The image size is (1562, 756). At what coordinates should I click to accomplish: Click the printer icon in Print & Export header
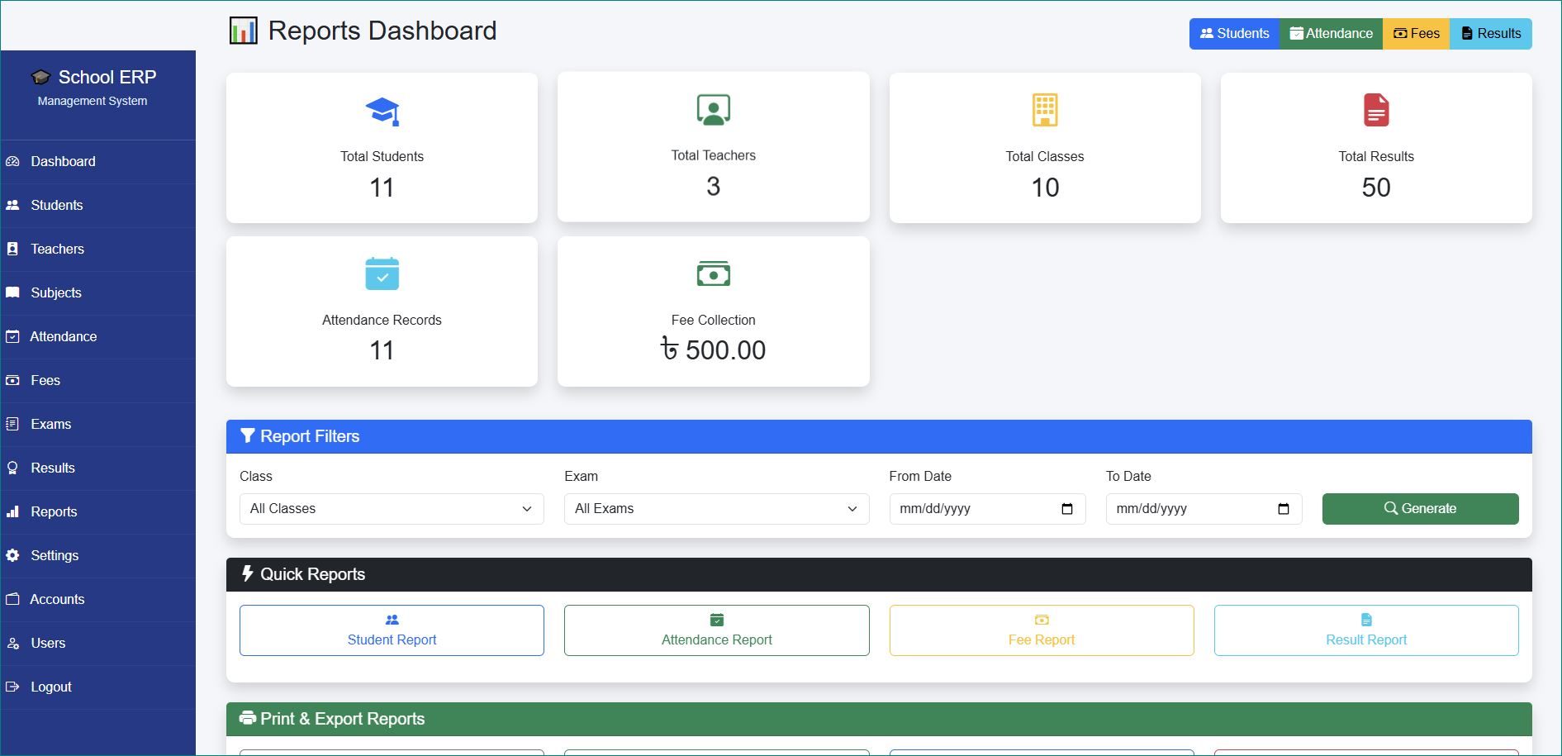tap(247, 718)
